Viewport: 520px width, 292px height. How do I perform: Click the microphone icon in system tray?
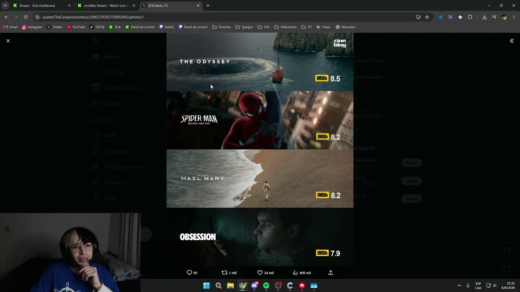click(468, 286)
